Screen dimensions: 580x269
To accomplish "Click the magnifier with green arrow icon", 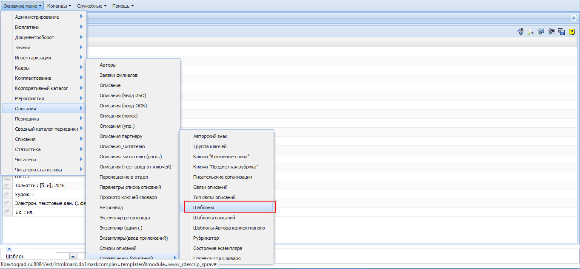I will (531, 31).
